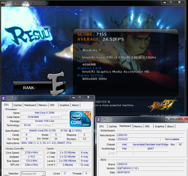Minimize the right CPU-Z Mainboard window
This screenshot has height=176, width=188.
click(169, 119)
